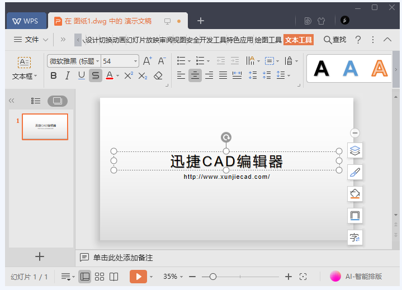The width and height of the screenshot is (402, 290).
Task: Open the font size 54 dropdown
Action: pos(135,61)
